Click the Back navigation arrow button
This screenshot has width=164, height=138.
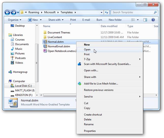(x=7, y=12)
